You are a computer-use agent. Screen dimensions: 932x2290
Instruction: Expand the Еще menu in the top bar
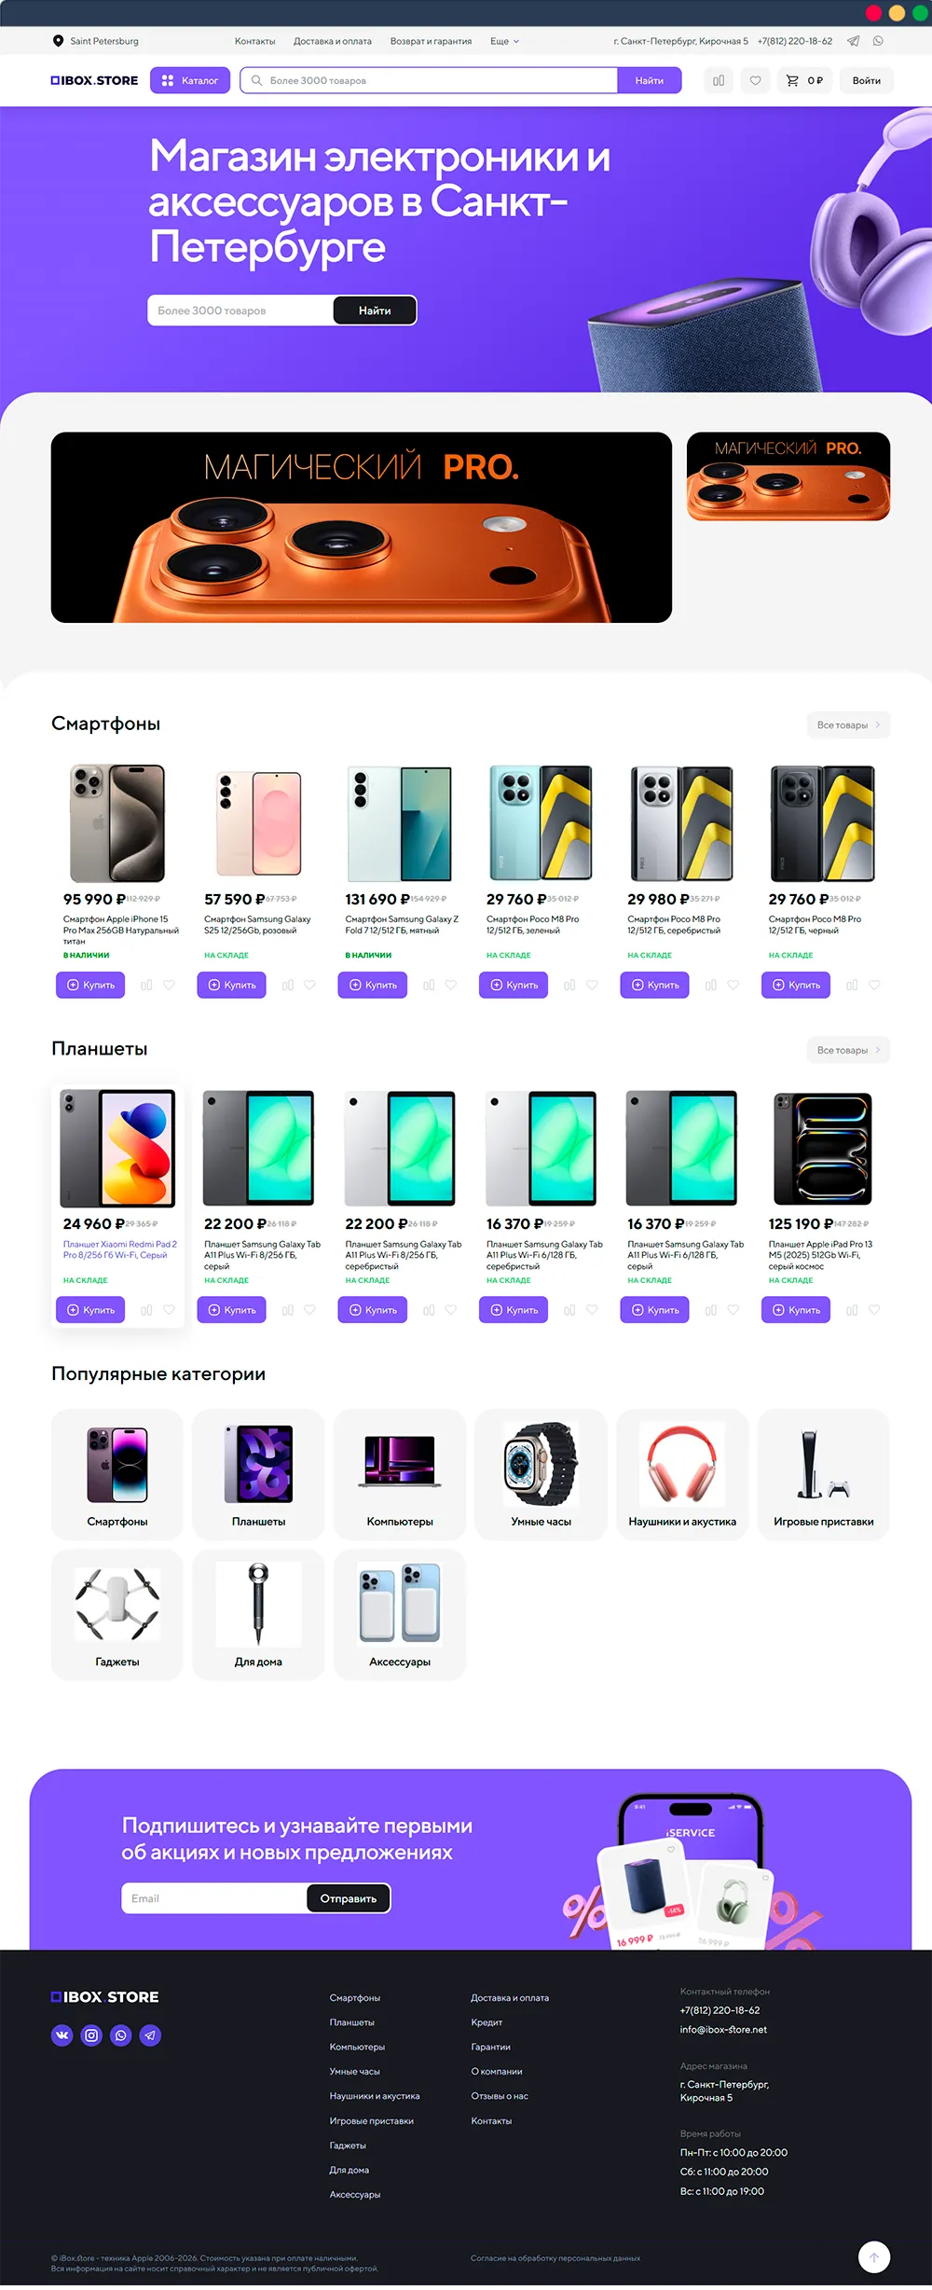pyautogui.click(x=504, y=41)
